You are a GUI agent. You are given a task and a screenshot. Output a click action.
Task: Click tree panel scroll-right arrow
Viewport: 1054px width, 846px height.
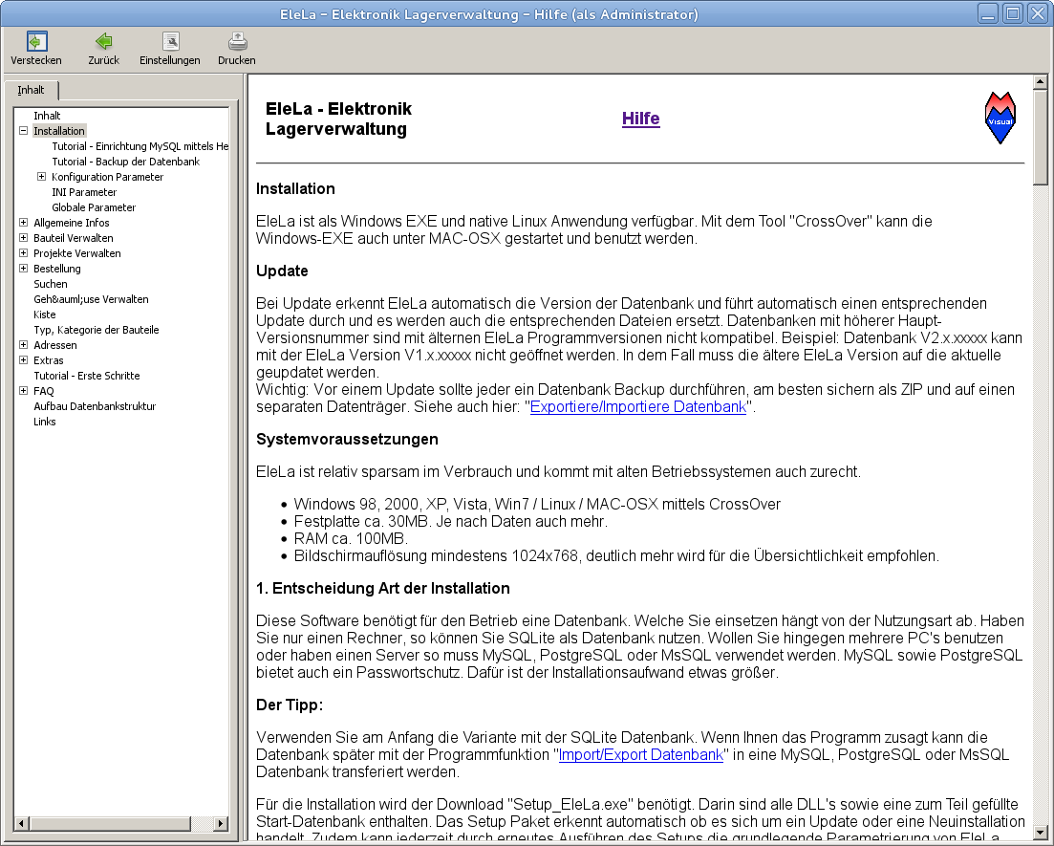coord(221,823)
